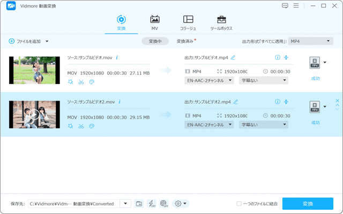
Task: Open enhance palette for サンプルビデオ2.mov
Action: (92, 126)
